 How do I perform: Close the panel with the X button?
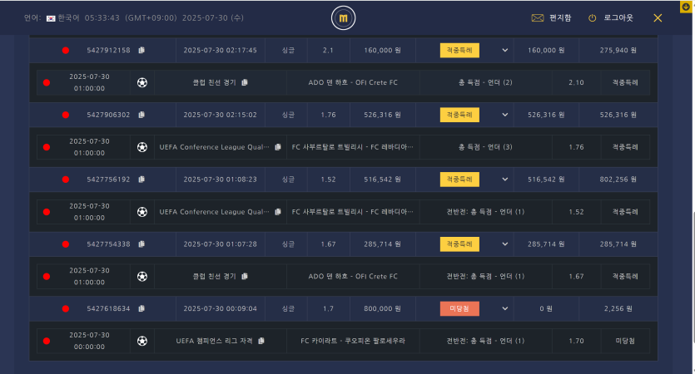[658, 17]
